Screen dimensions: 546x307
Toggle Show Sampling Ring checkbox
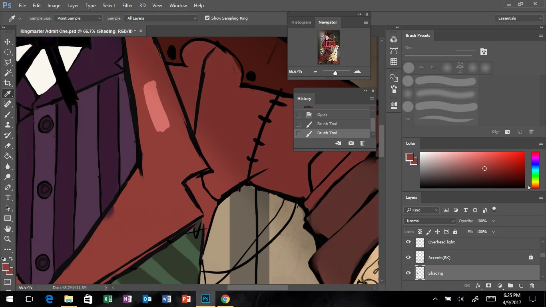pos(207,18)
